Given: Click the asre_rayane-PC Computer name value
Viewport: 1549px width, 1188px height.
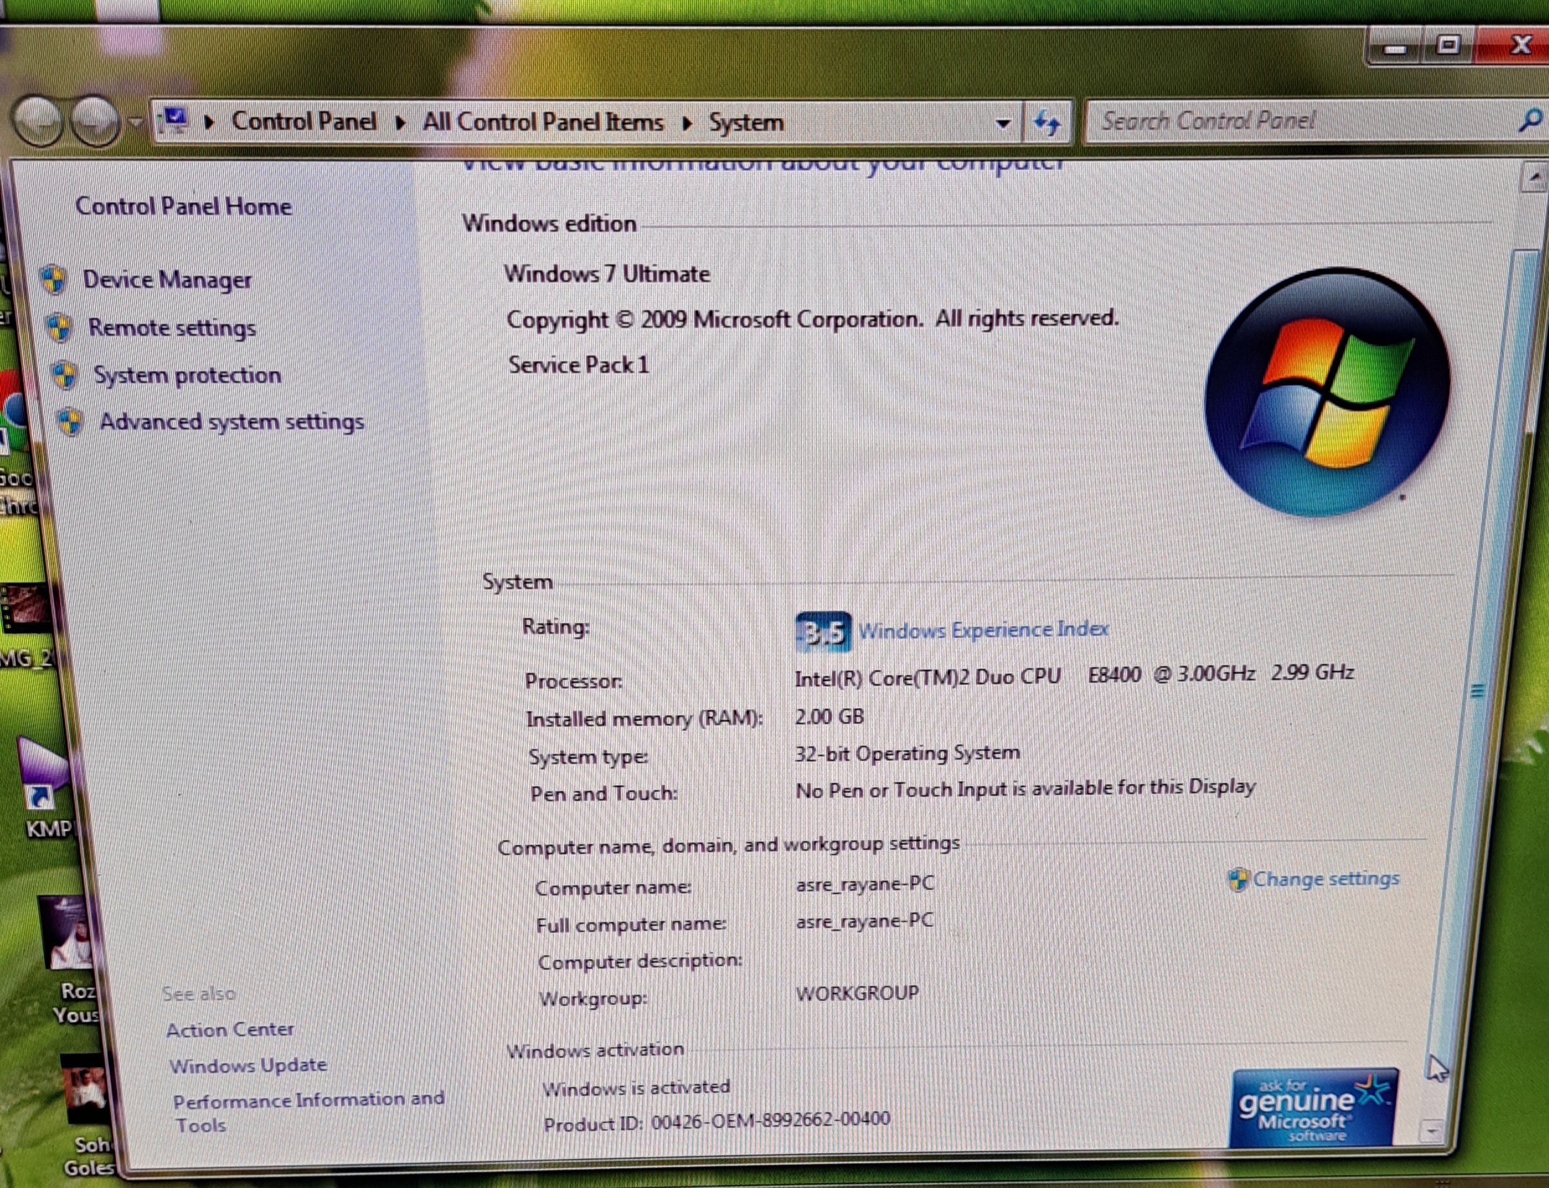Looking at the screenshot, I should click(865, 884).
